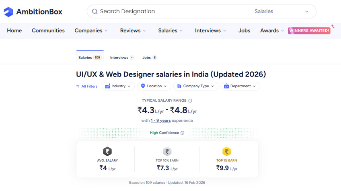The width and height of the screenshot is (341, 191).
Task: Open the Location filter dropdown
Action: click(x=154, y=86)
